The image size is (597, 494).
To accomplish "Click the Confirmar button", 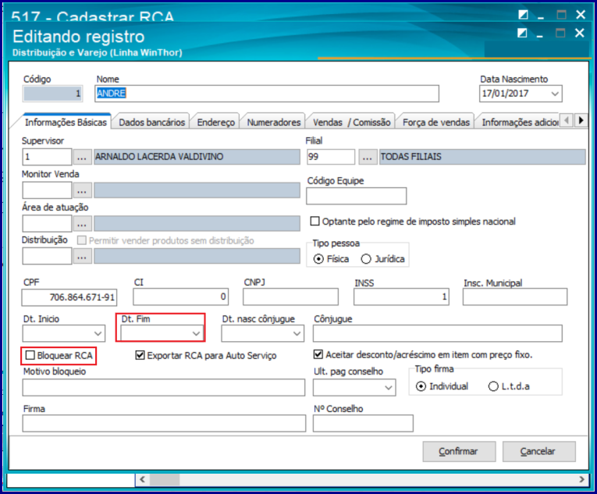I will (459, 451).
